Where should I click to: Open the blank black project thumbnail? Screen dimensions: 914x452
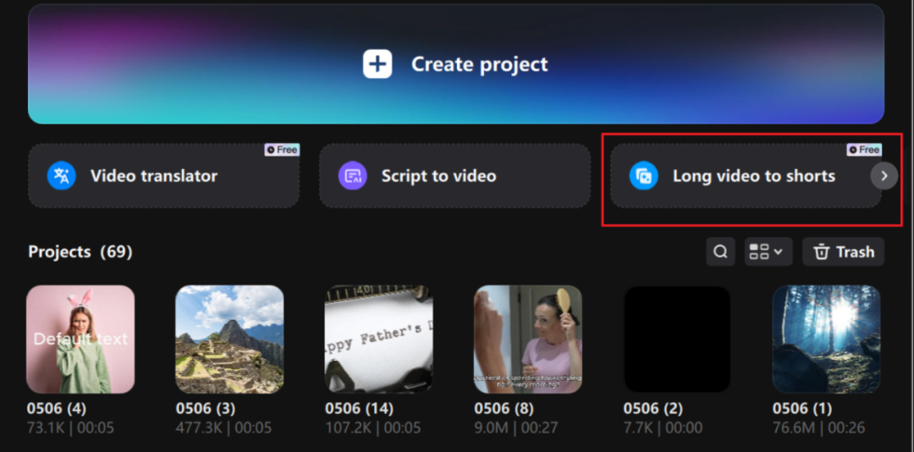[676, 339]
